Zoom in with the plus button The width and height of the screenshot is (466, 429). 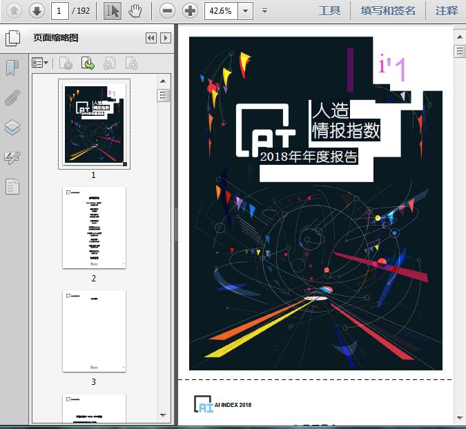pyautogui.click(x=190, y=10)
